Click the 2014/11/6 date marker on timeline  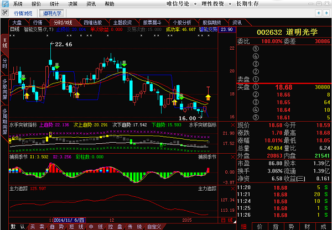(x=70, y=219)
